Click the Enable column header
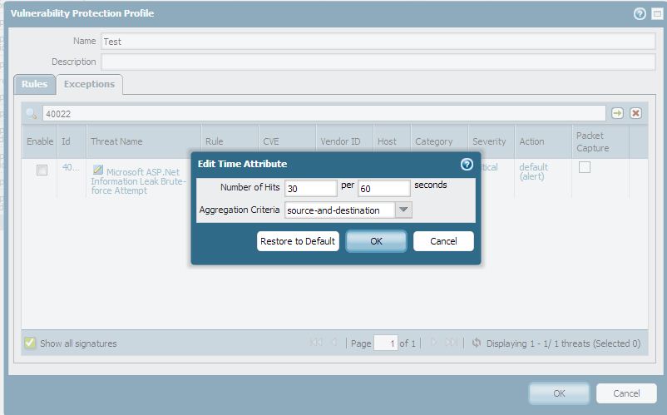 click(40, 141)
